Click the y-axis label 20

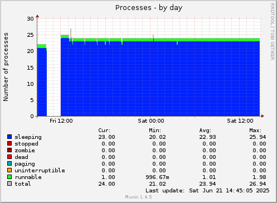point(31,51)
